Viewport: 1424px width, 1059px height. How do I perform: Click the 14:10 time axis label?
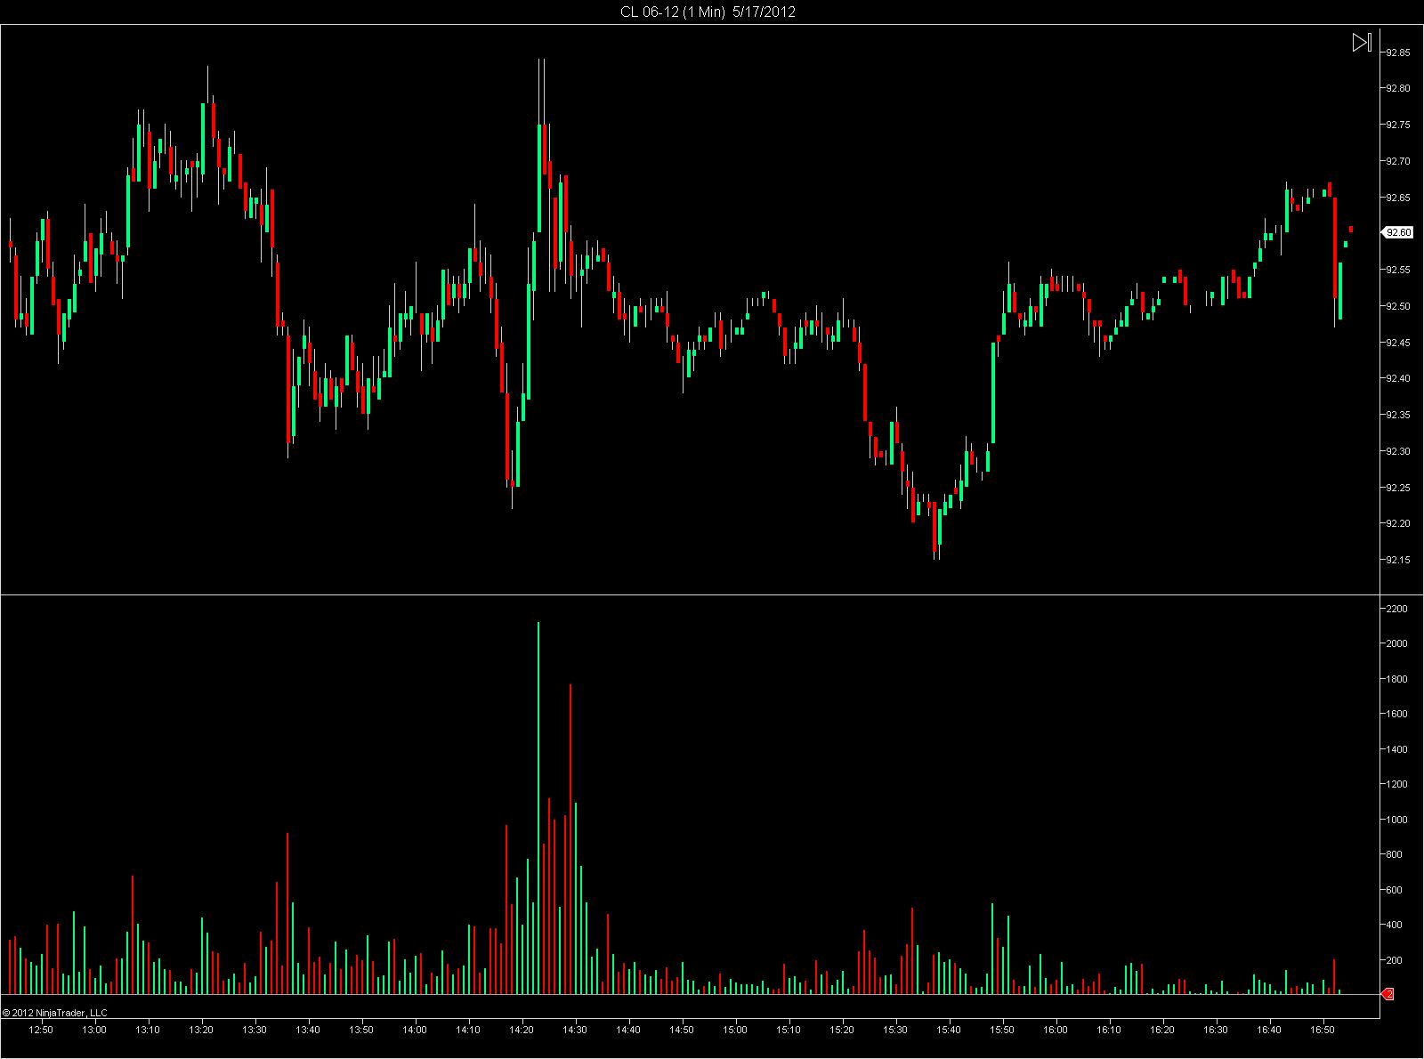click(468, 1030)
